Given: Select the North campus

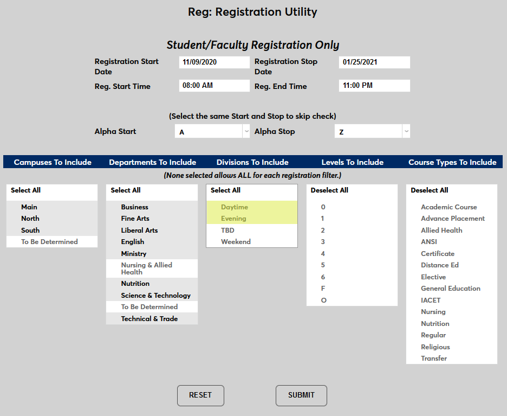Looking at the screenshot, I should pos(30,218).
